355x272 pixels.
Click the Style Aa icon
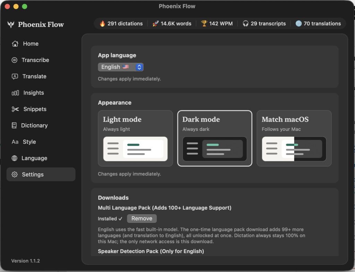click(x=15, y=142)
